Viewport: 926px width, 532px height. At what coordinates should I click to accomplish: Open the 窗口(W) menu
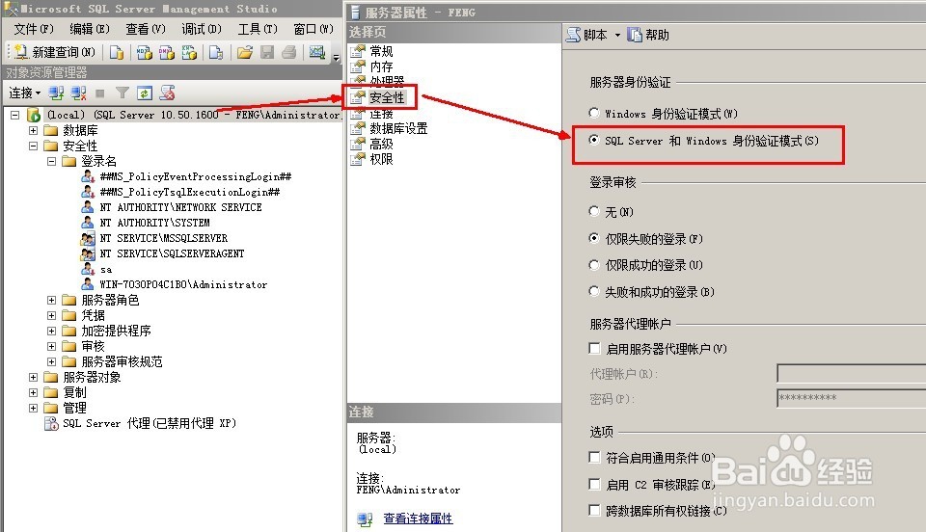(x=313, y=28)
